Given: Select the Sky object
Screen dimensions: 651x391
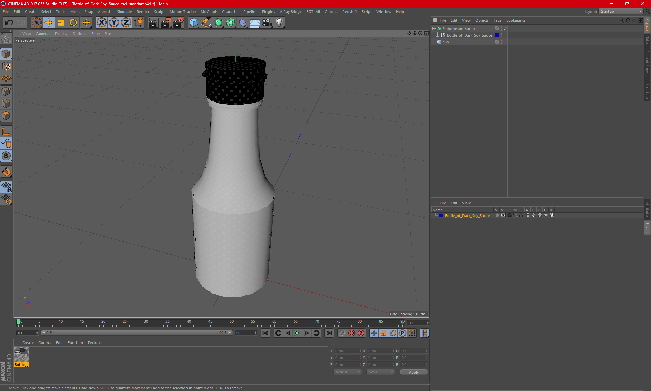Looking at the screenshot, I should pos(446,42).
